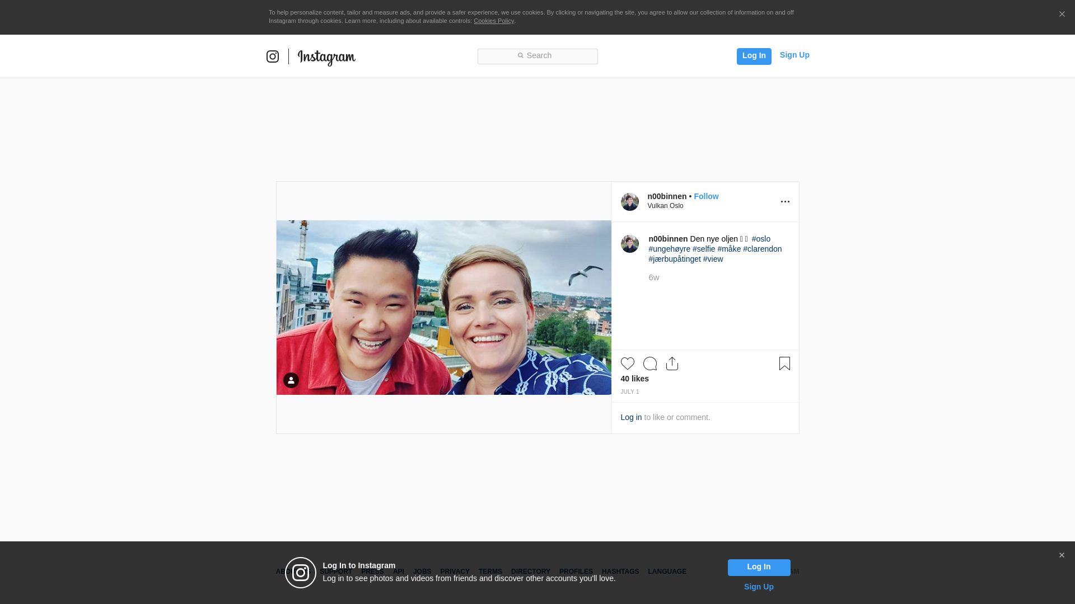
Task: Toggle the bookmark save icon
Action: click(x=784, y=364)
